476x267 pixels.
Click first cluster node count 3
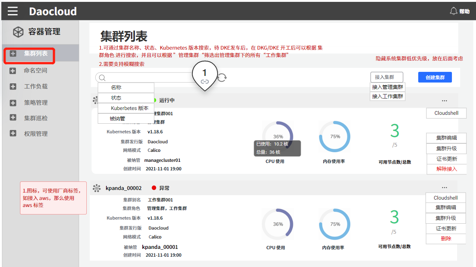click(x=395, y=131)
